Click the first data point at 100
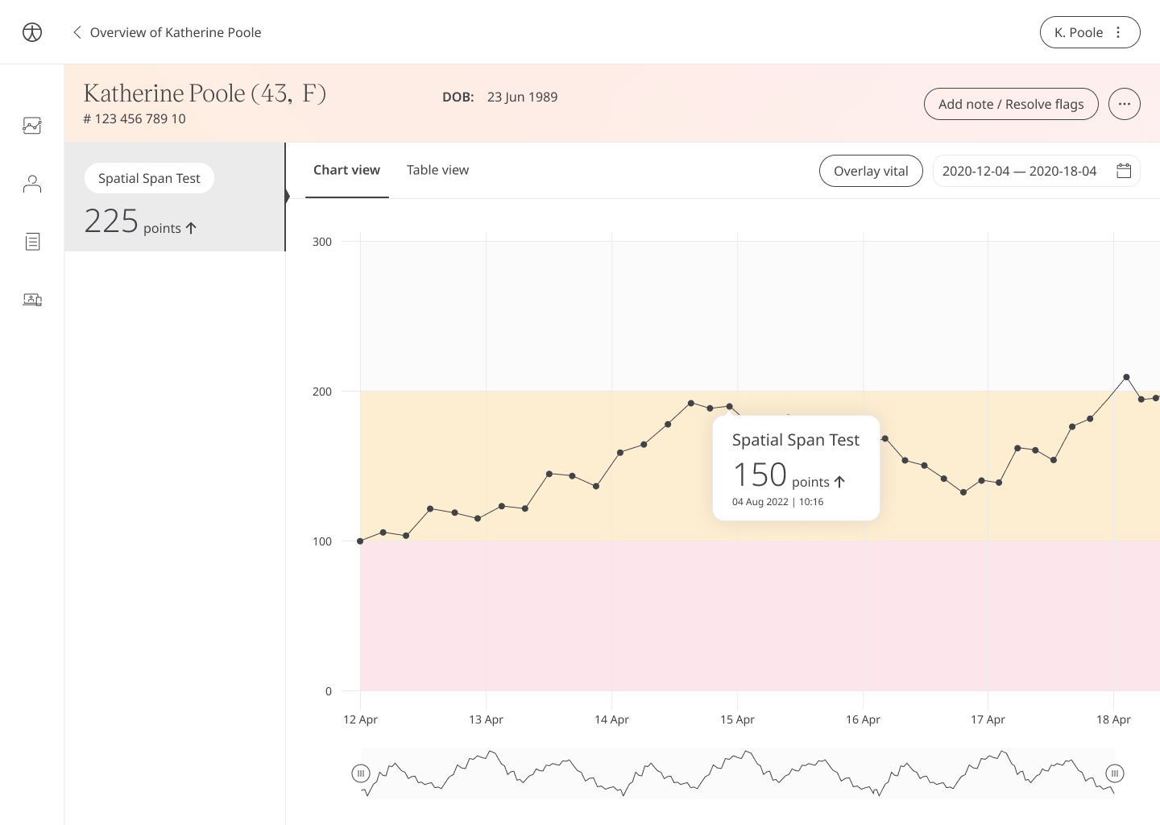The image size is (1160, 825). (360, 541)
